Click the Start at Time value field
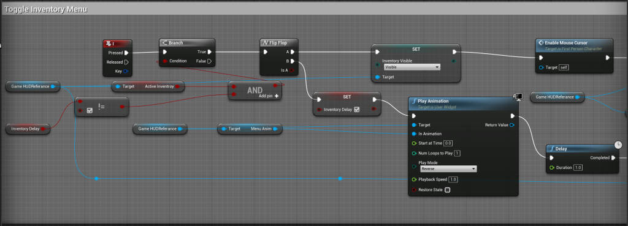The height and width of the screenshot is (226, 628). (x=448, y=143)
